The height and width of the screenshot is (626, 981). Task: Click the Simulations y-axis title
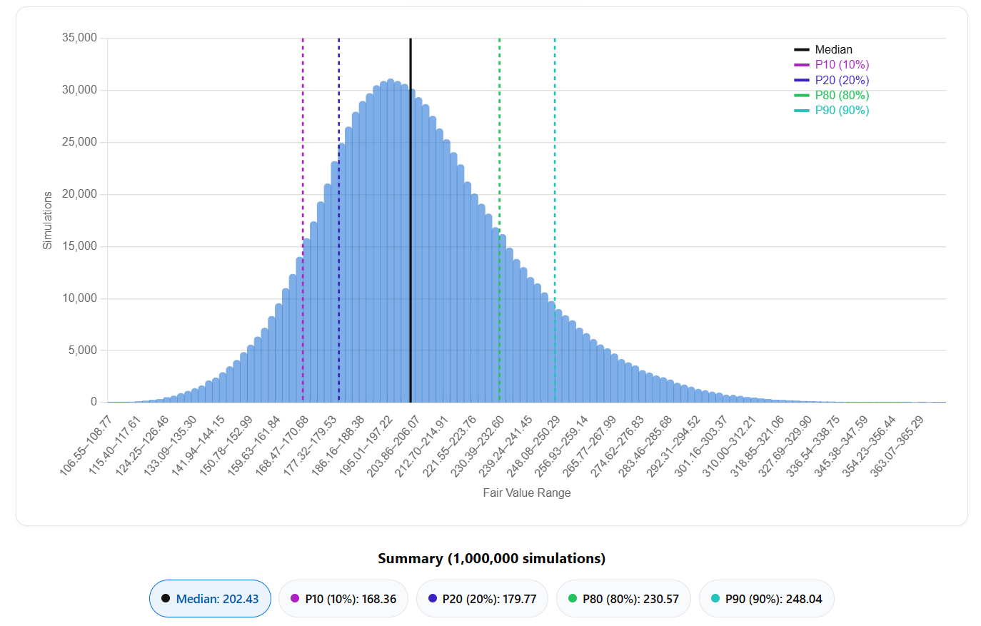tap(48, 220)
